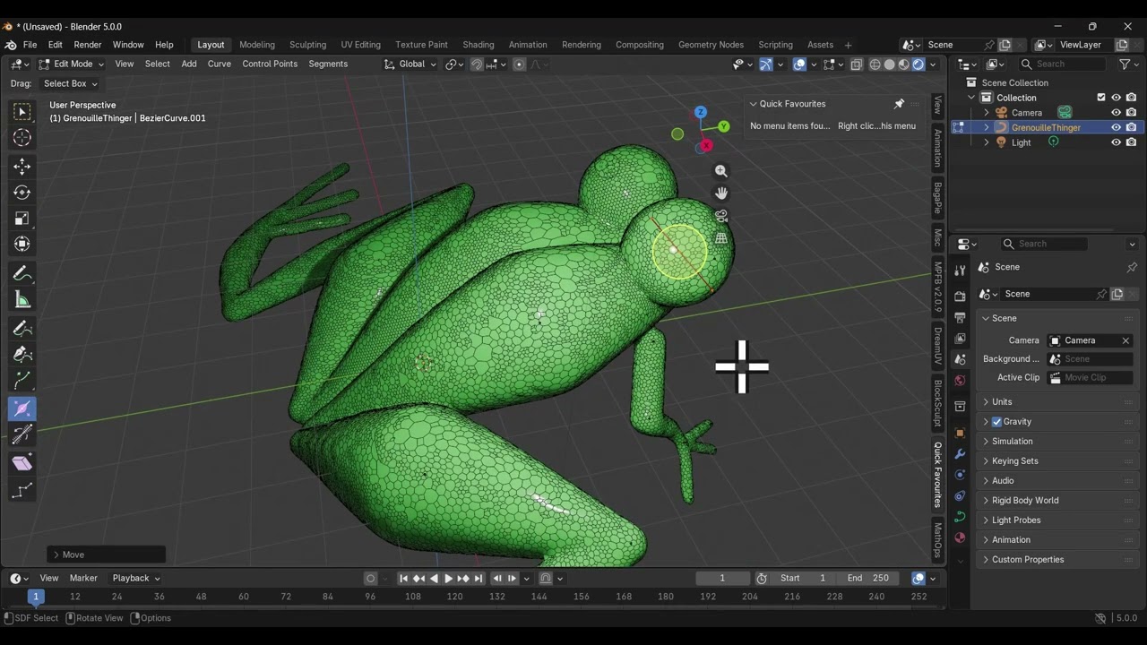This screenshot has width=1147, height=645.
Task: Switch to the UV Editing workspace tab
Action: point(360,45)
